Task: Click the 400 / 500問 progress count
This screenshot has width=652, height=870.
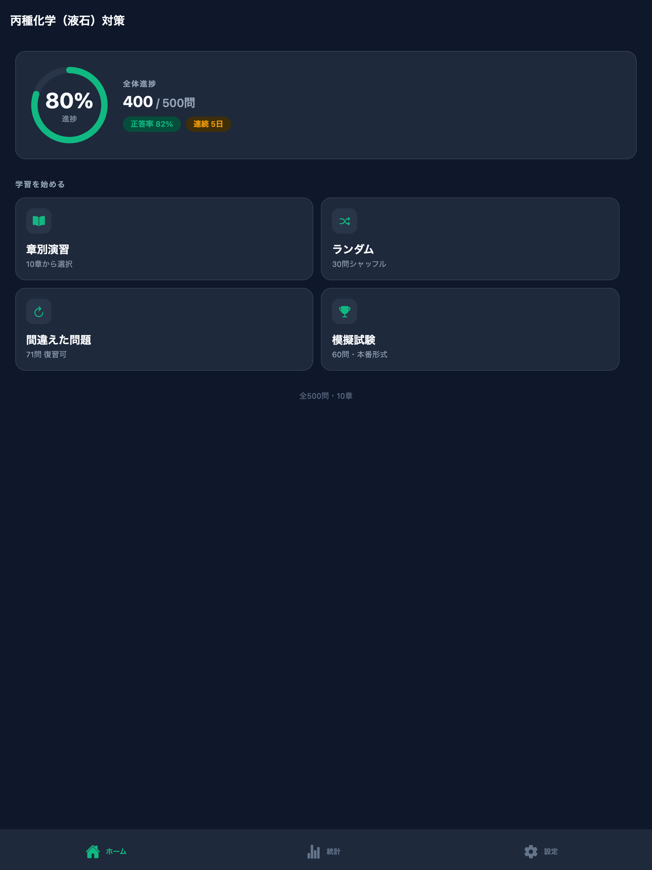Action: [x=159, y=102]
